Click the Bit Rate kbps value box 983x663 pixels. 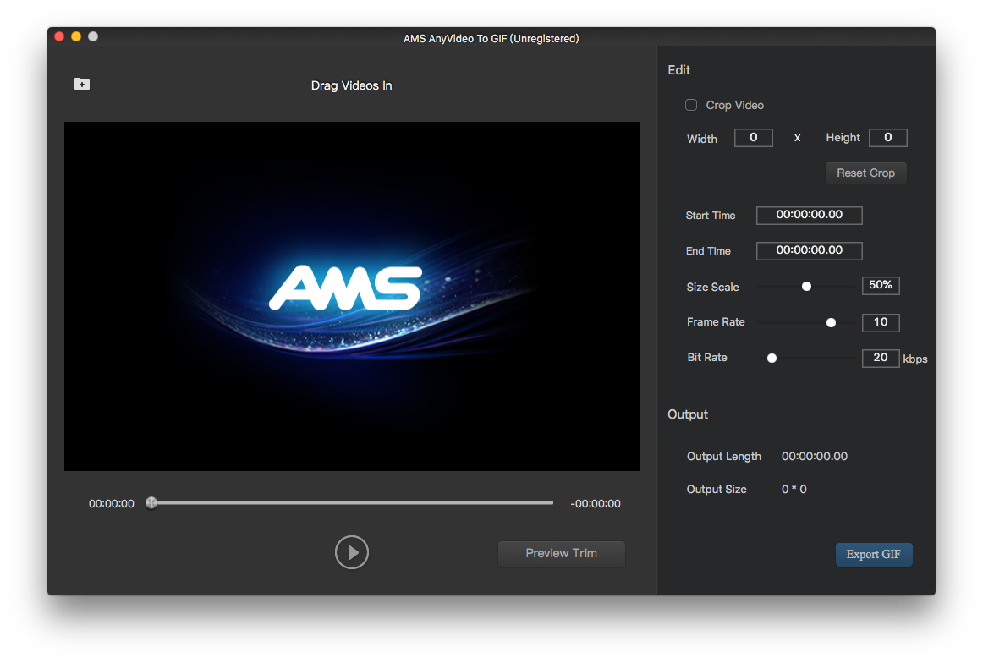[x=881, y=358]
